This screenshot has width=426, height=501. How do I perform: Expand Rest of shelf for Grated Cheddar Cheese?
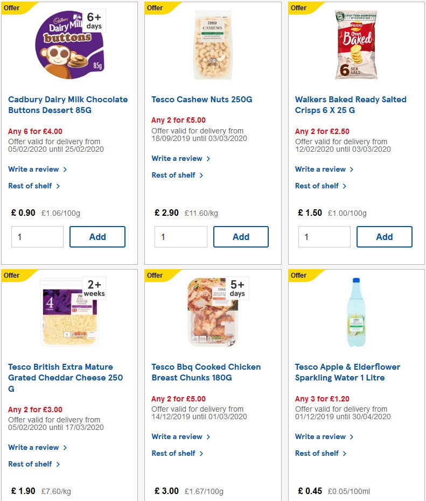pyautogui.click(x=31, y=464)
